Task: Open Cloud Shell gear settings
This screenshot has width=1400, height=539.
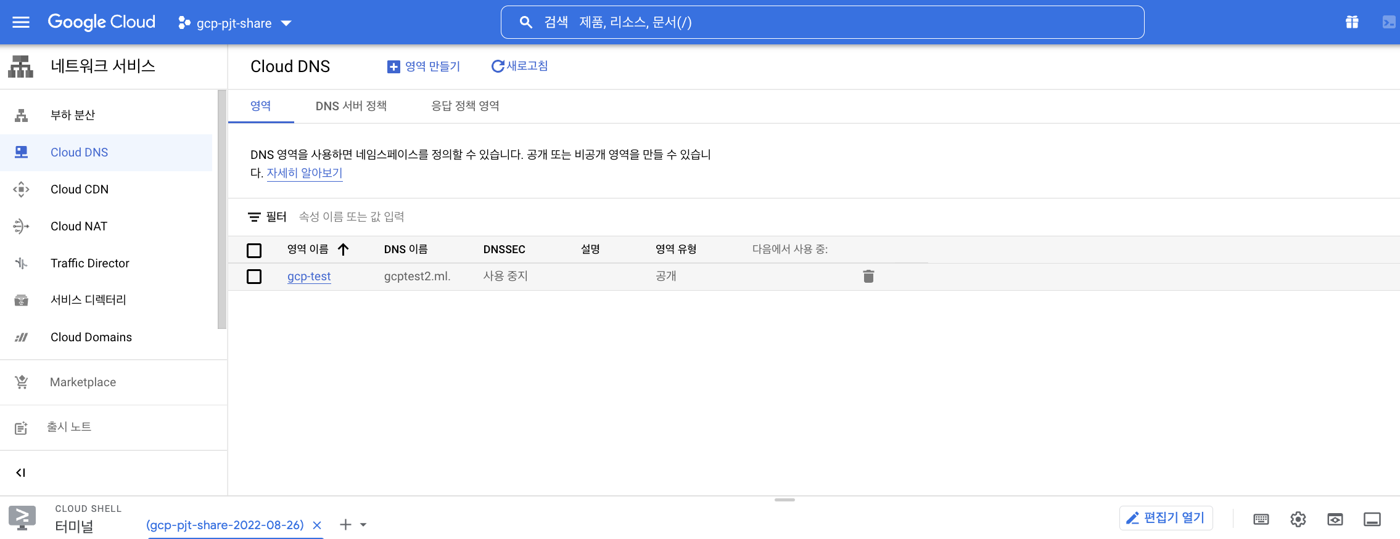Action: click(x=1298, y=519)
